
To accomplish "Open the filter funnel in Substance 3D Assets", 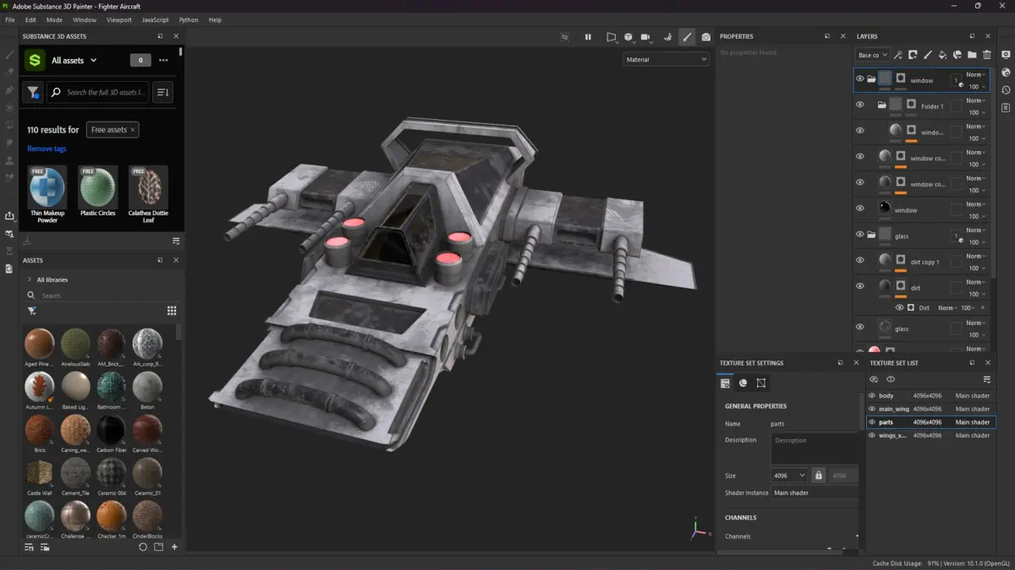I will pyautogui.click(x=33, y=92).
